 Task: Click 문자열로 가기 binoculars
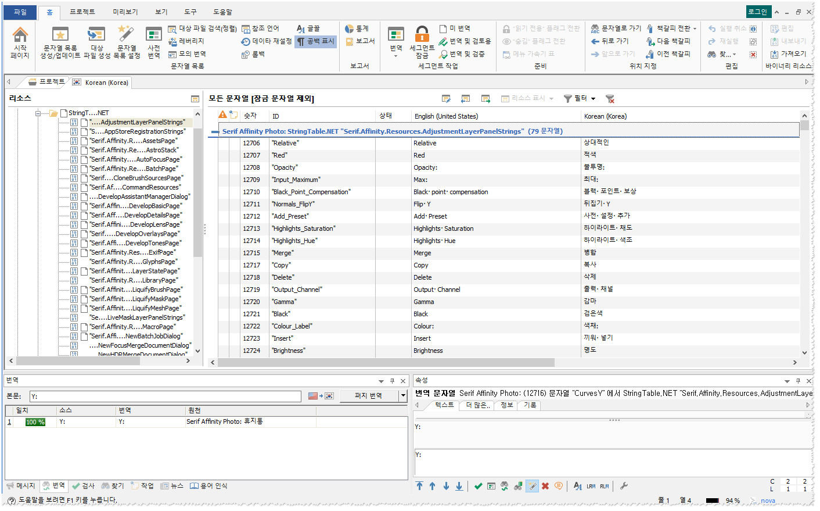pyautogui.click(x=616, y=28)
